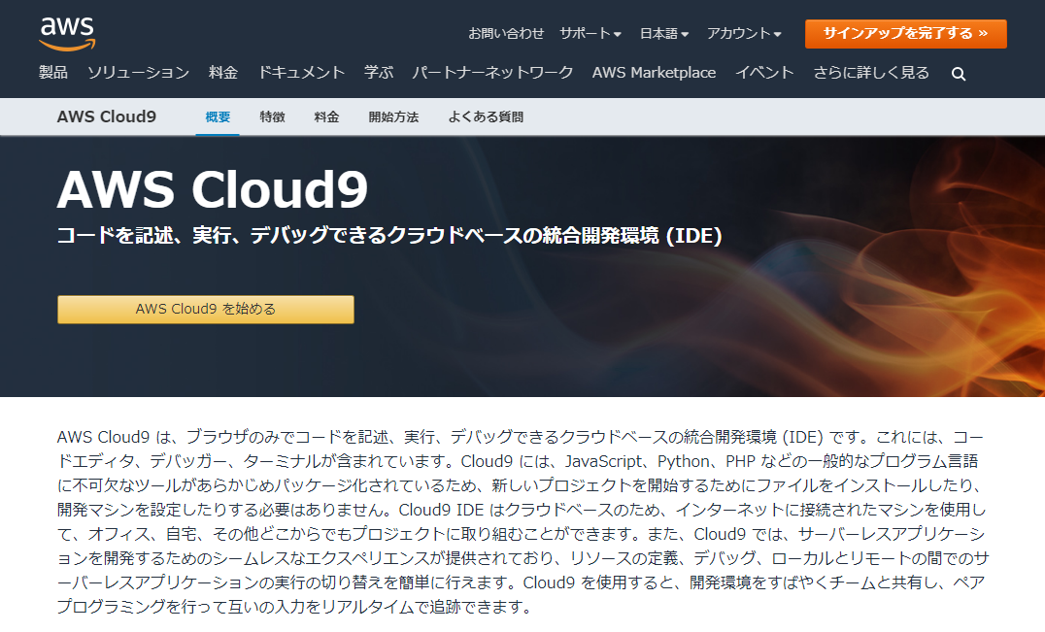1045x632 pixels.
Task: Expand the サポート dropdown
Action: coord(590,33)
